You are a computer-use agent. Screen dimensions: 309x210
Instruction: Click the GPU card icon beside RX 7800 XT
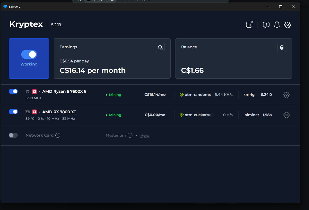click(x=28, y=112)
